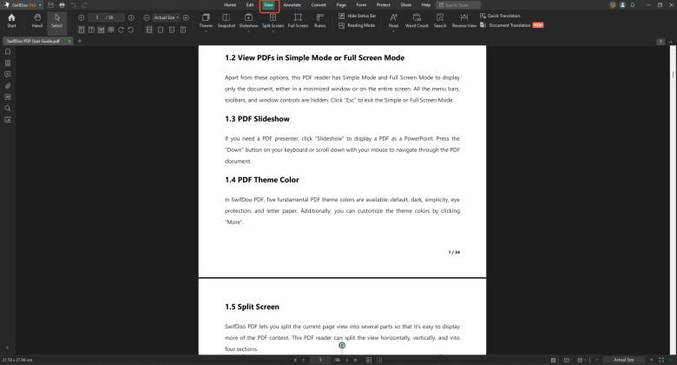This screenshot has width=677, height=365.
Task: Open the Protect tab
Action: tap(384, 5)
